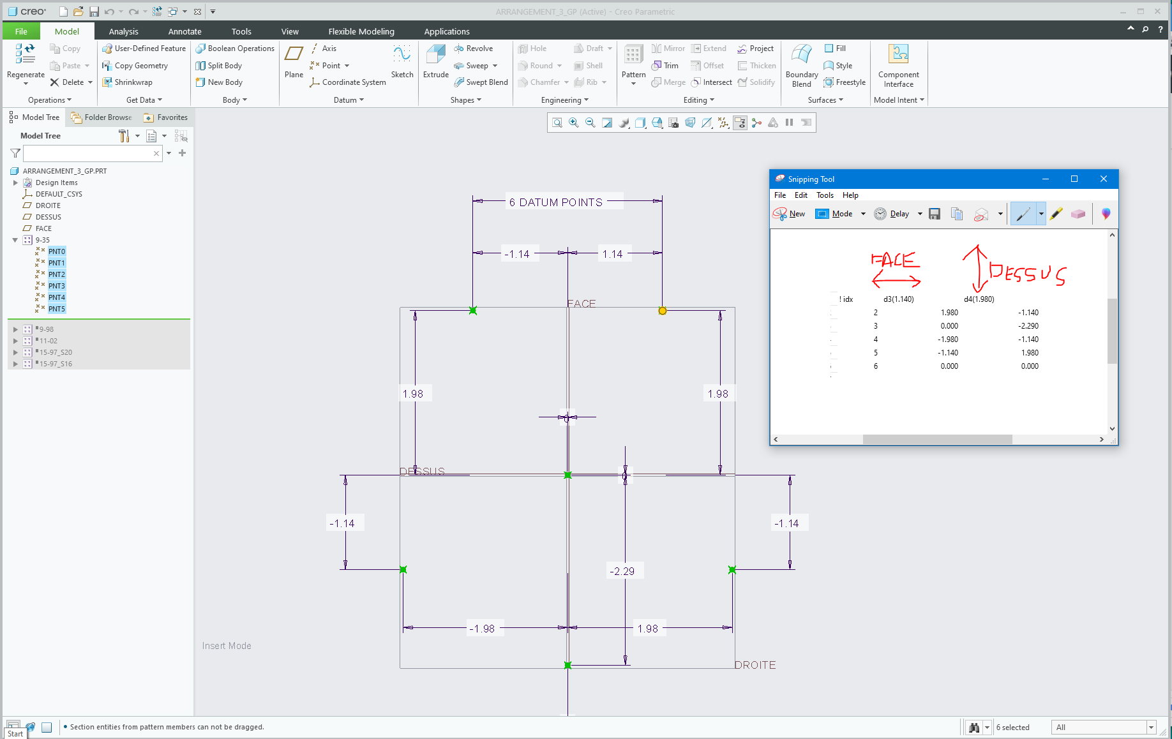Pick the eraser tool in Snipping Tool

[x=1078, y=214]
